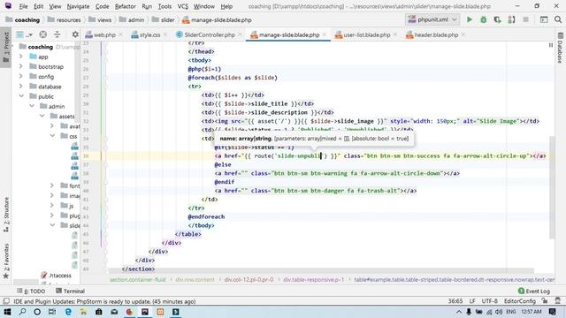The image size is (566, 318).
Task: Collapse all in project panel
Action: (57, 34)
